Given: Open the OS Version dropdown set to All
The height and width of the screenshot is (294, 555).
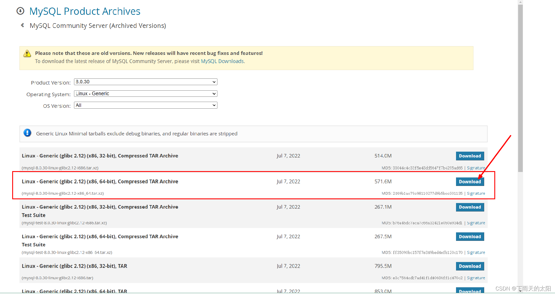Looking at the screenshot, I should tap(145, 105).
